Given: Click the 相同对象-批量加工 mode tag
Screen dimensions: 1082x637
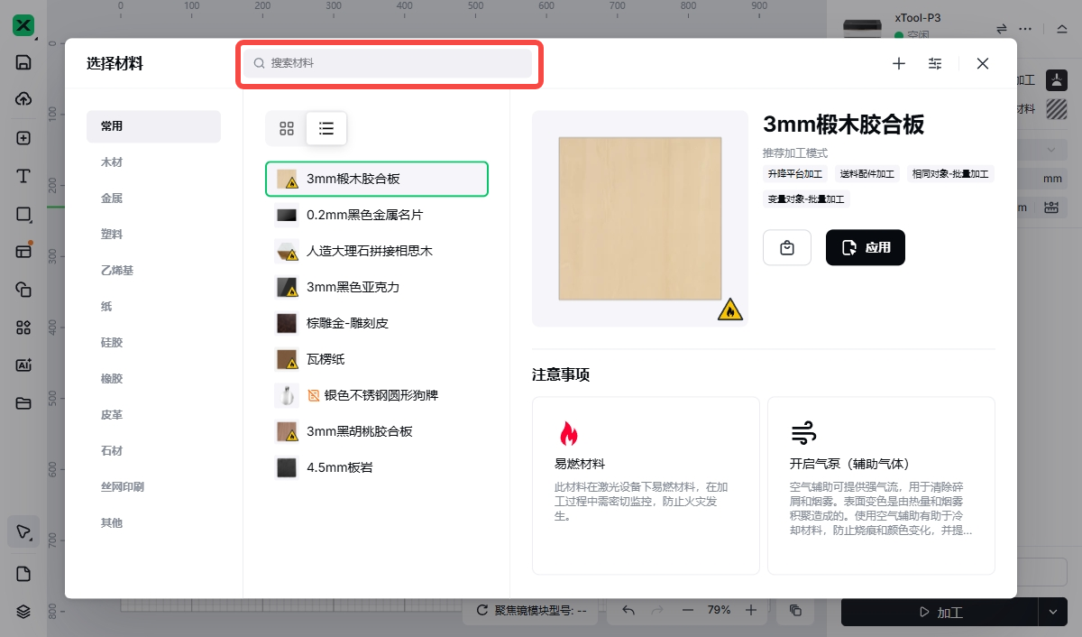Looking at the screenshot, I should (x=949, y=174).
